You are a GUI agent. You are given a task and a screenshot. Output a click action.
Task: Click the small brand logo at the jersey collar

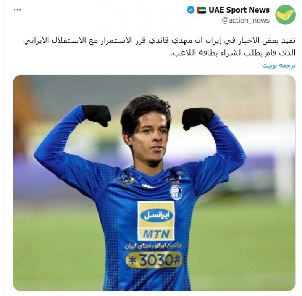[x=149, y=186]
